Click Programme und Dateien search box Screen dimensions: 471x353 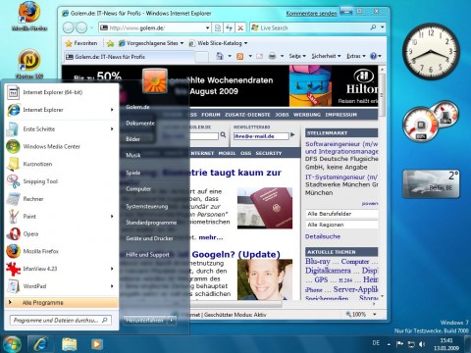pos(61,321)
